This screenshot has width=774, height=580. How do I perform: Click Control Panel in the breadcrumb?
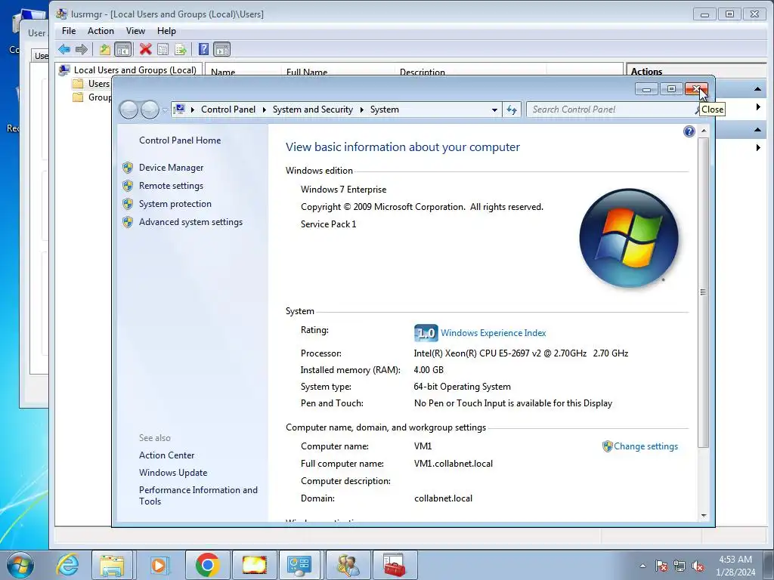tap(228, 110)
